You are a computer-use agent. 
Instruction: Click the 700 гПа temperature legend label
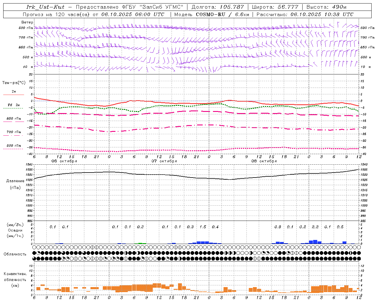(x=14, y=132)
